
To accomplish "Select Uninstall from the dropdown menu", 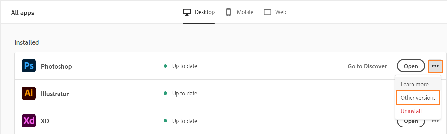I will (x=411, y=111).
